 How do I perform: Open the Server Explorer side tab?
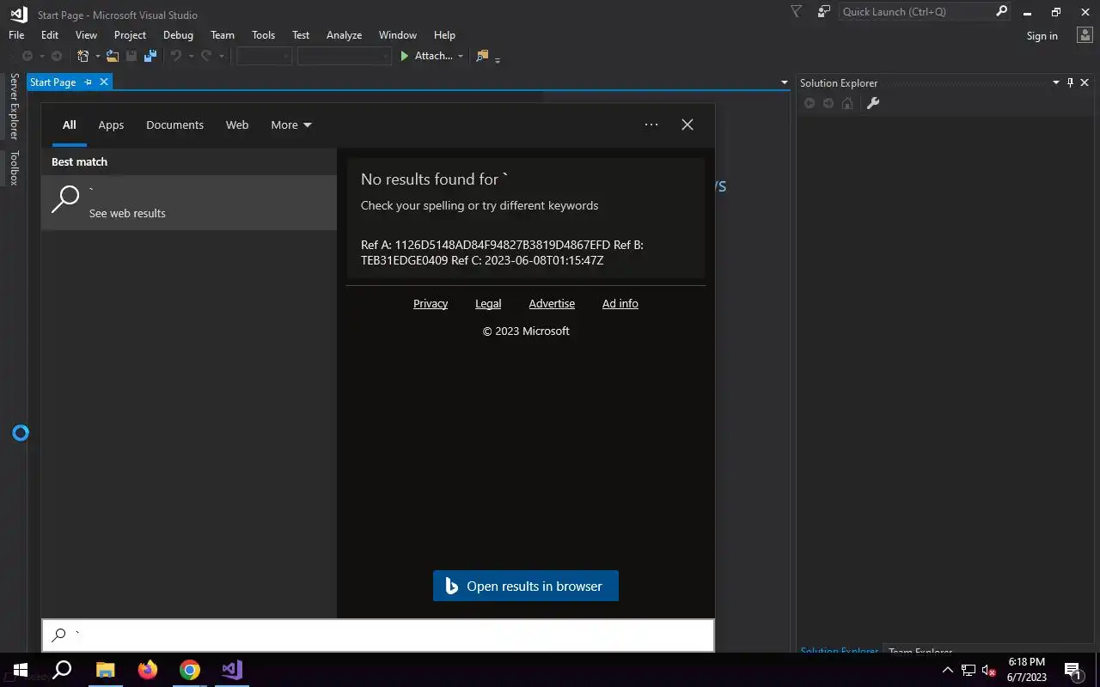tap(14, 106)
